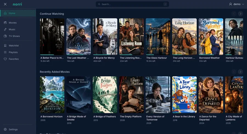This screenshot has width=247, height=134.
Task: Open Every Version of Tomorrow poster
Action: (x=158, y=95)
